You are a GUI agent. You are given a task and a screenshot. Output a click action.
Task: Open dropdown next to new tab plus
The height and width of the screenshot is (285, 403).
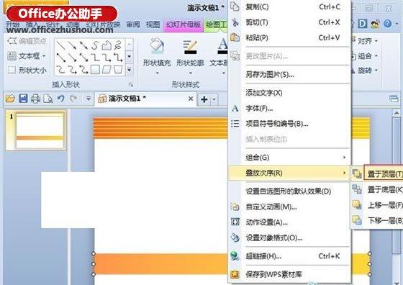click(x=214, y=99)
